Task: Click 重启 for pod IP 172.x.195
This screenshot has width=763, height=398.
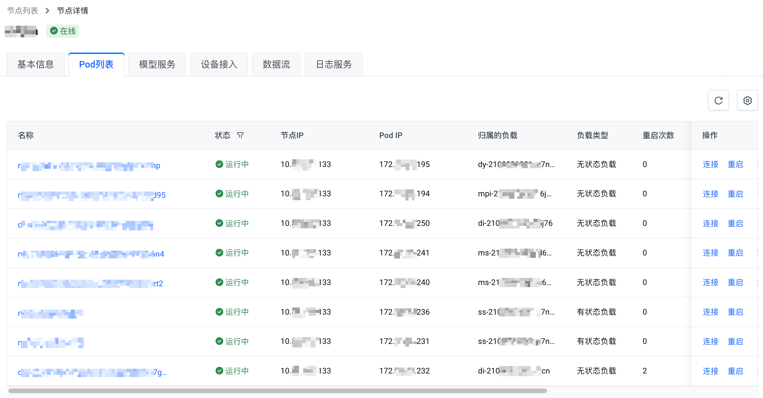Action: [735, 164]
